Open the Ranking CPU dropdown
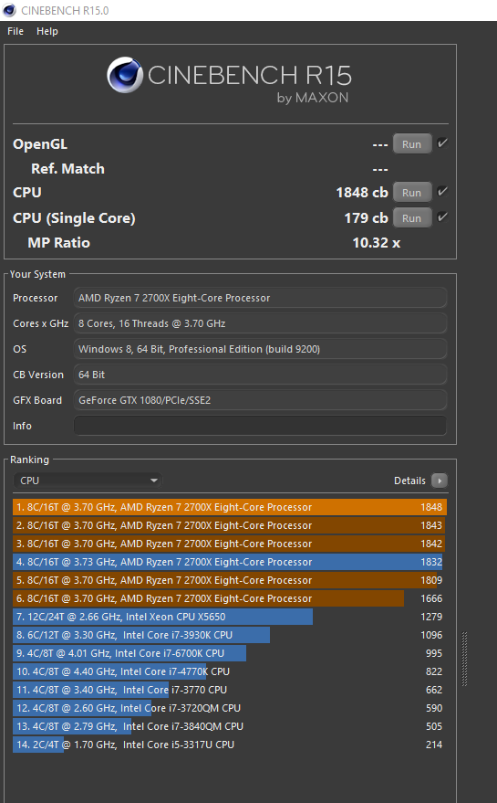 coord(88,481)
